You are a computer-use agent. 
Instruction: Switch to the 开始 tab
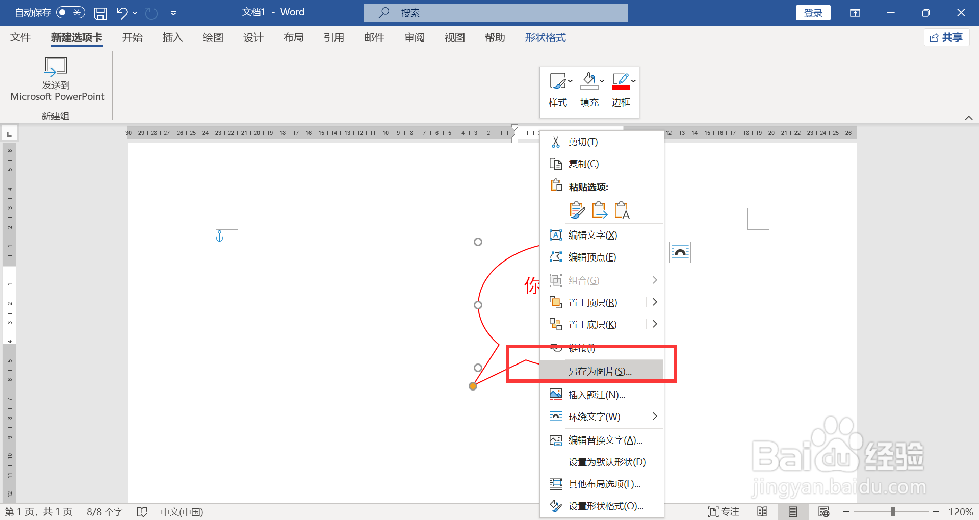[x=132, y=37]
